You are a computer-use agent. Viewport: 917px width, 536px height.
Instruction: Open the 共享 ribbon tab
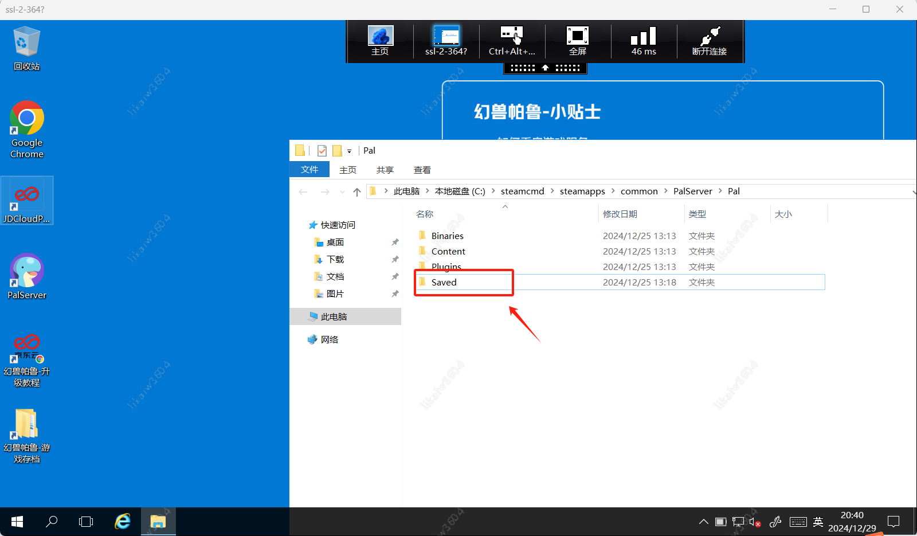tap(385, 170)
